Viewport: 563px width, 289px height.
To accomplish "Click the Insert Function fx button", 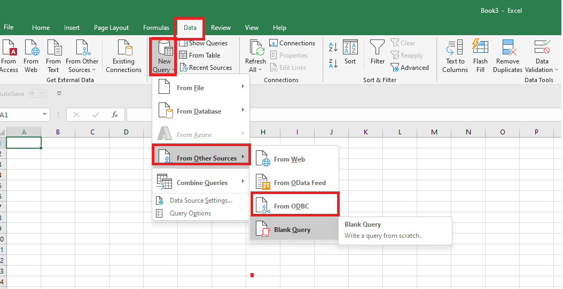I will point(115,115).
